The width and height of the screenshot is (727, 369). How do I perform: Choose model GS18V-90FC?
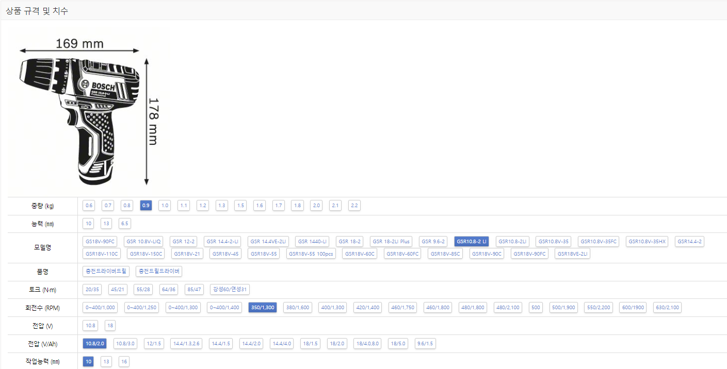(x=101, y=242)
